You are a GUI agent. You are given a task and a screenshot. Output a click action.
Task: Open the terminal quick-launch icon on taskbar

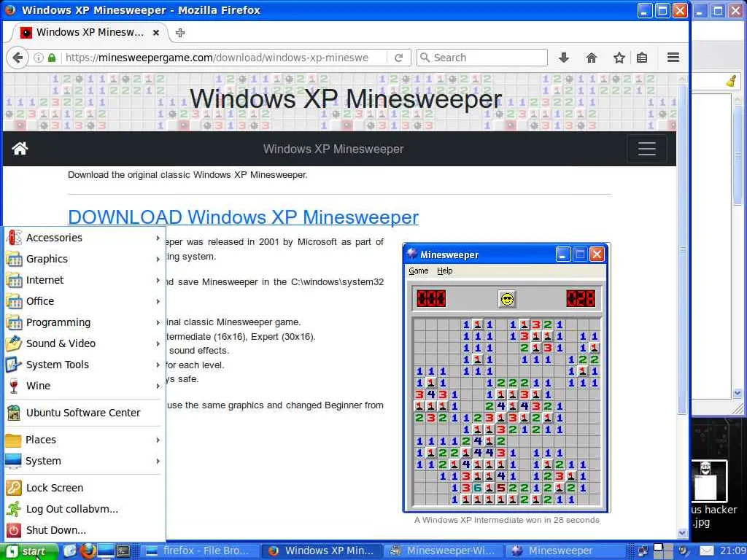pyautogui.click(x=123, y=551)
